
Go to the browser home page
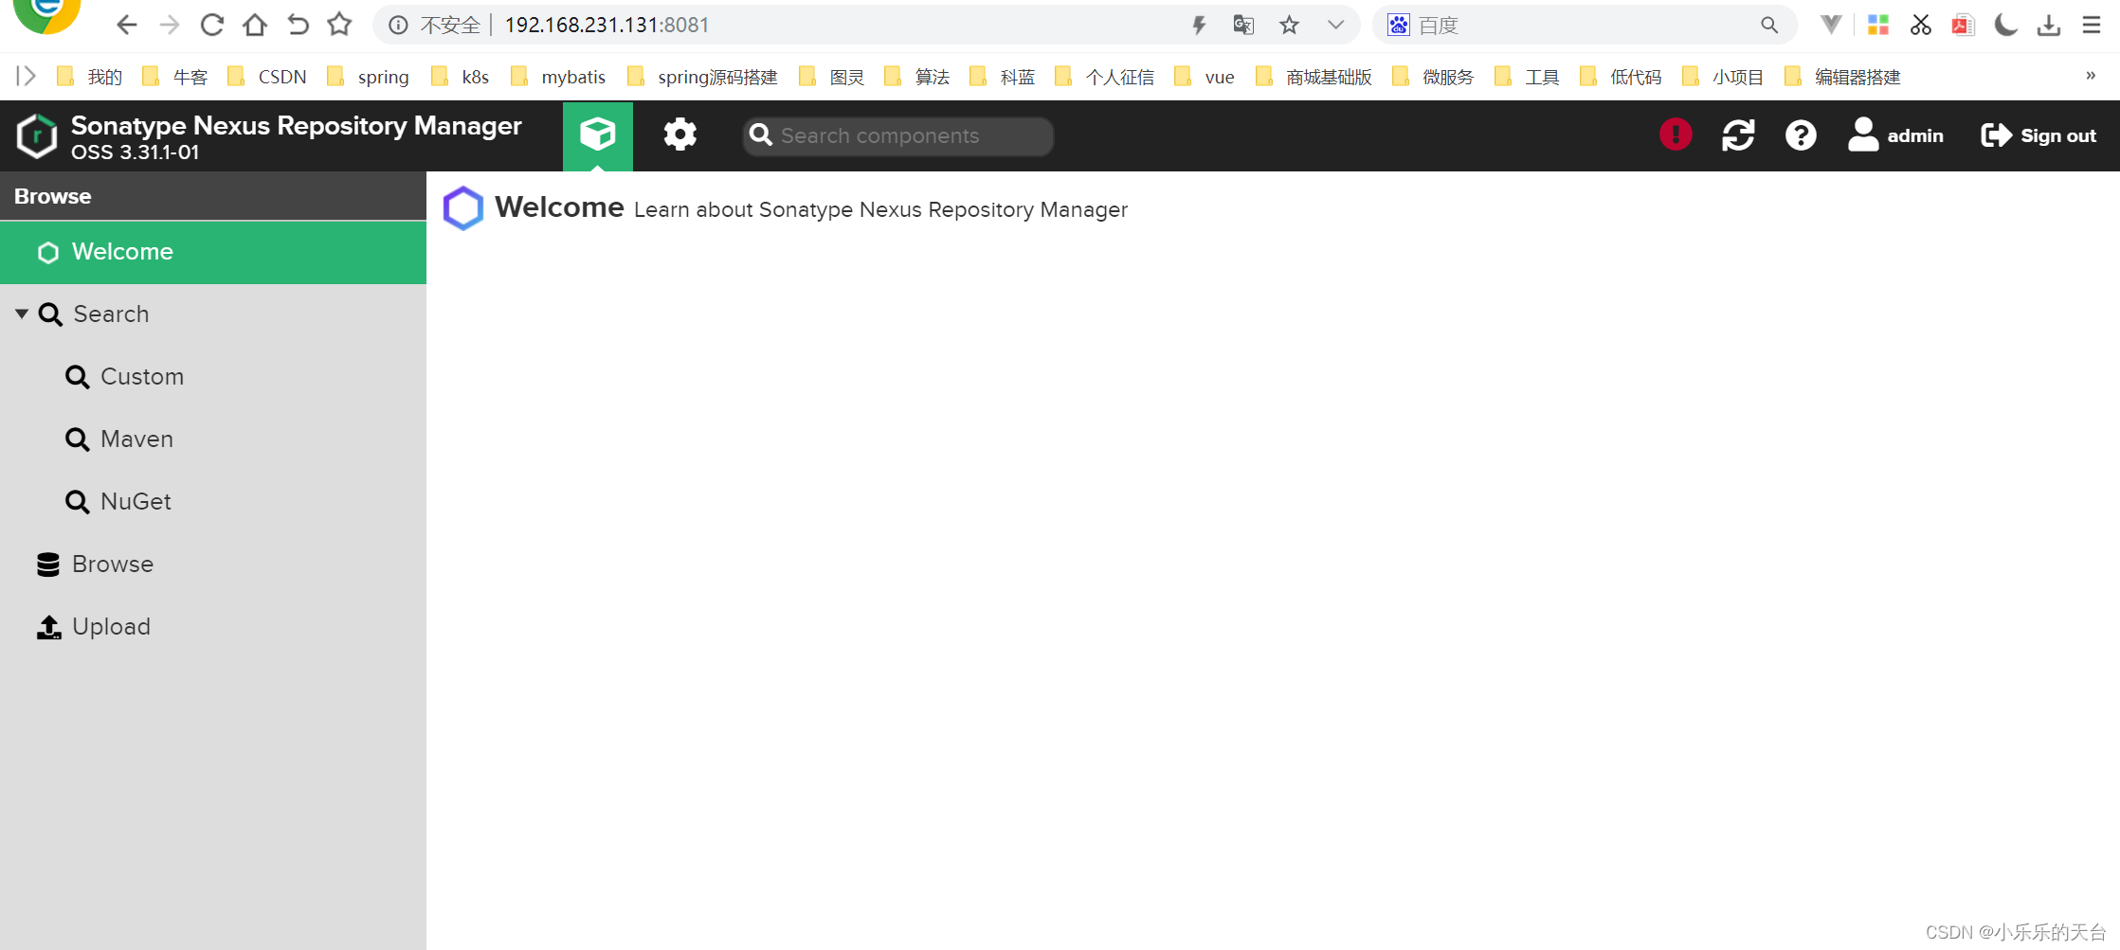[x=255, y=25]
